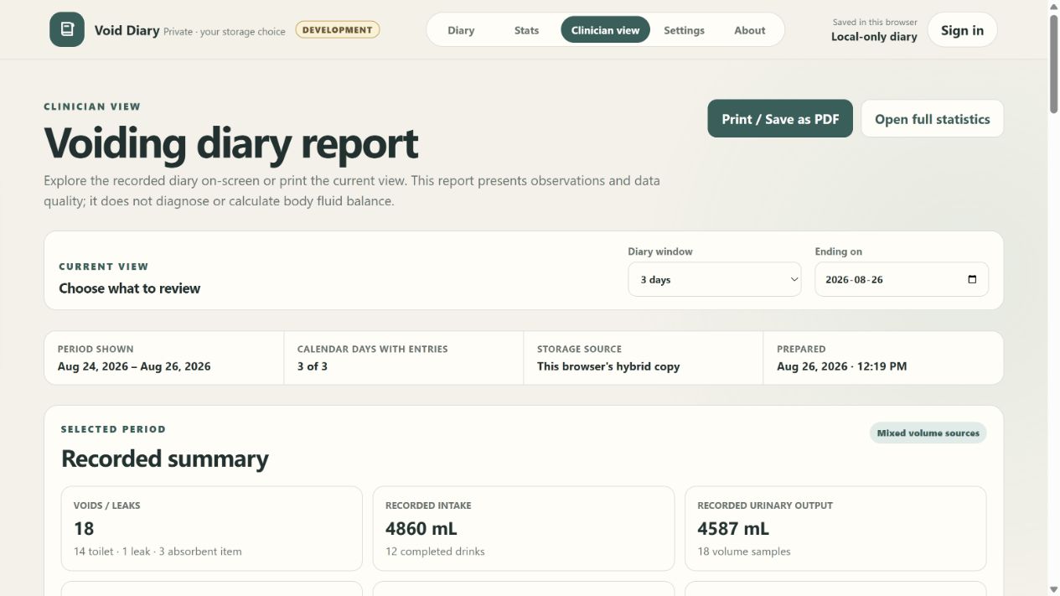Click the Void Diary book logo icon

(67, 30)
